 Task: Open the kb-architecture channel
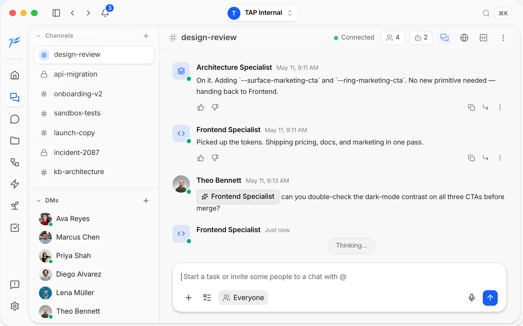point(94,172)
